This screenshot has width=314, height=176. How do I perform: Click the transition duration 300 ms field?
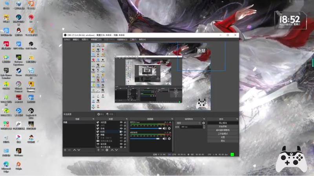coord(191,127)
